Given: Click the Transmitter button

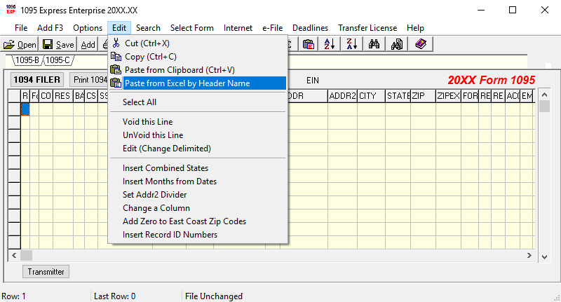Looking at the screenshot, I should (x=46, y=272).
